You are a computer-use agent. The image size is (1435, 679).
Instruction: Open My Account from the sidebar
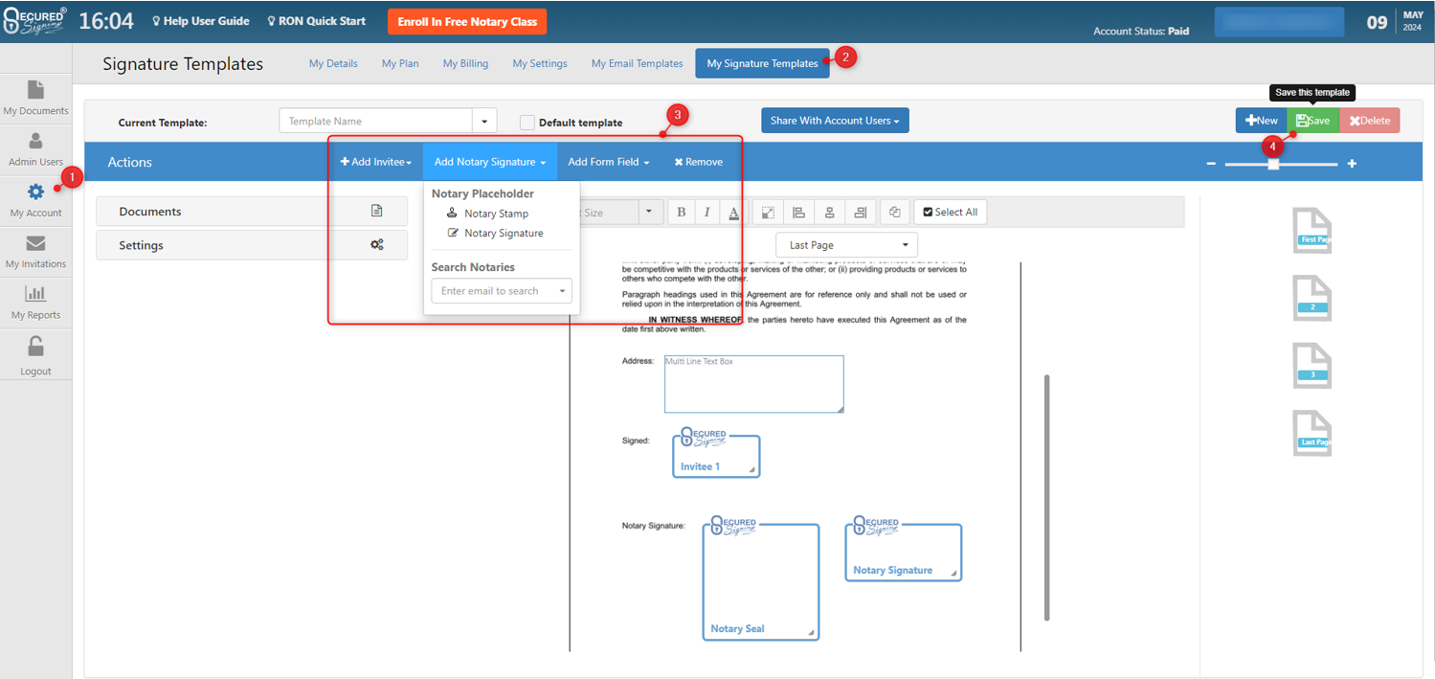35,200
